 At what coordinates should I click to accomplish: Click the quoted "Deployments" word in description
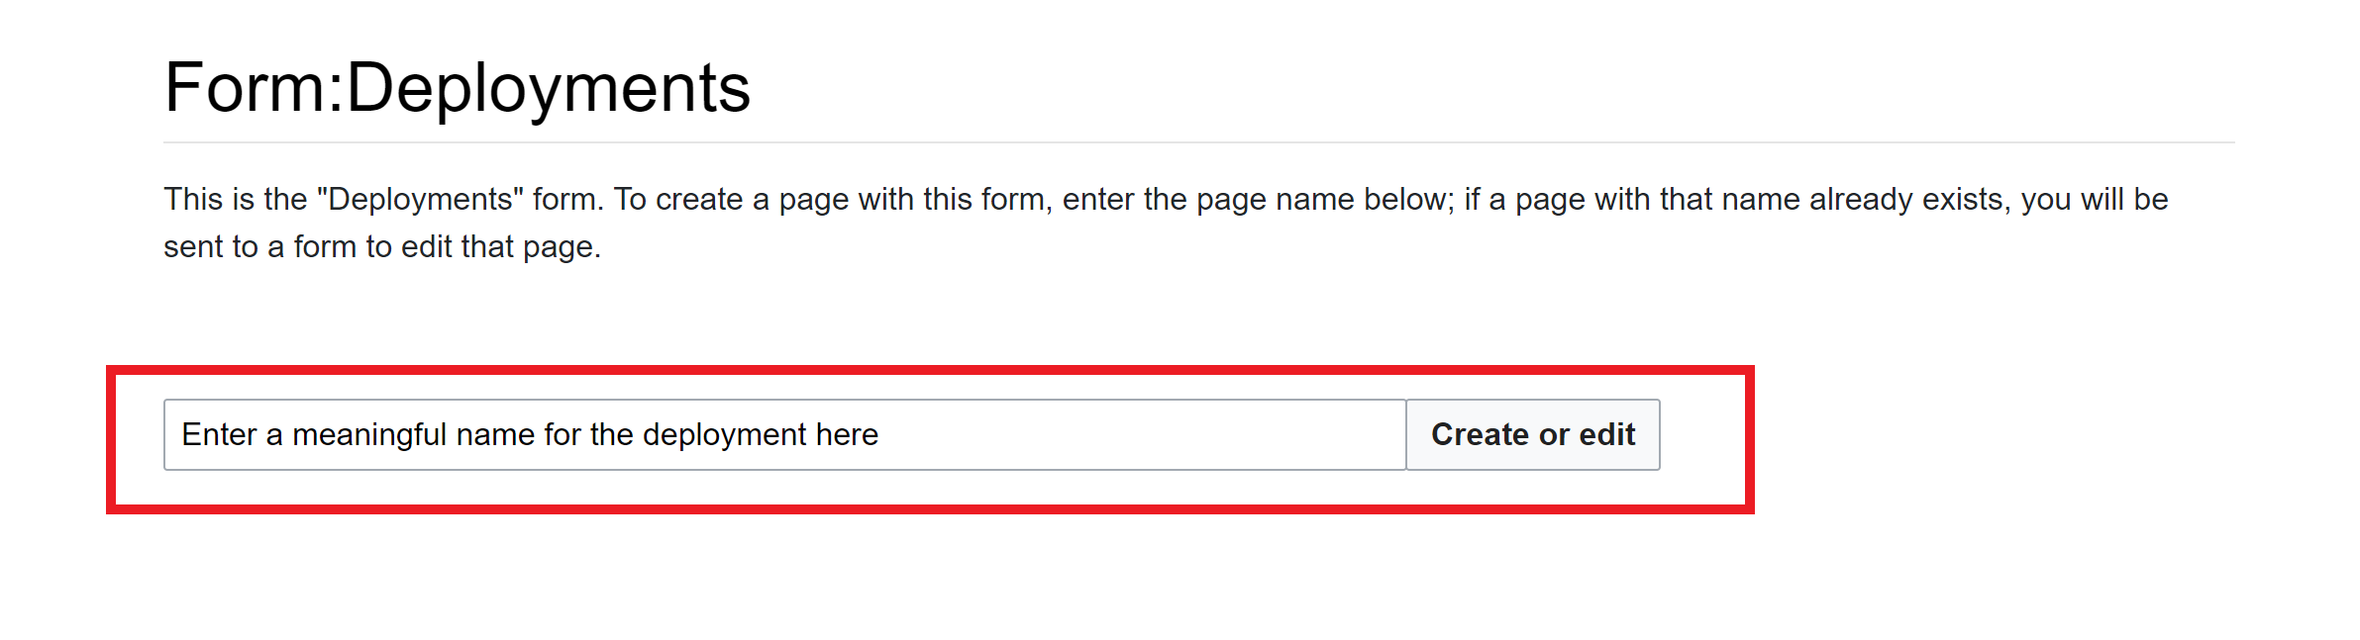coord(420,199)
